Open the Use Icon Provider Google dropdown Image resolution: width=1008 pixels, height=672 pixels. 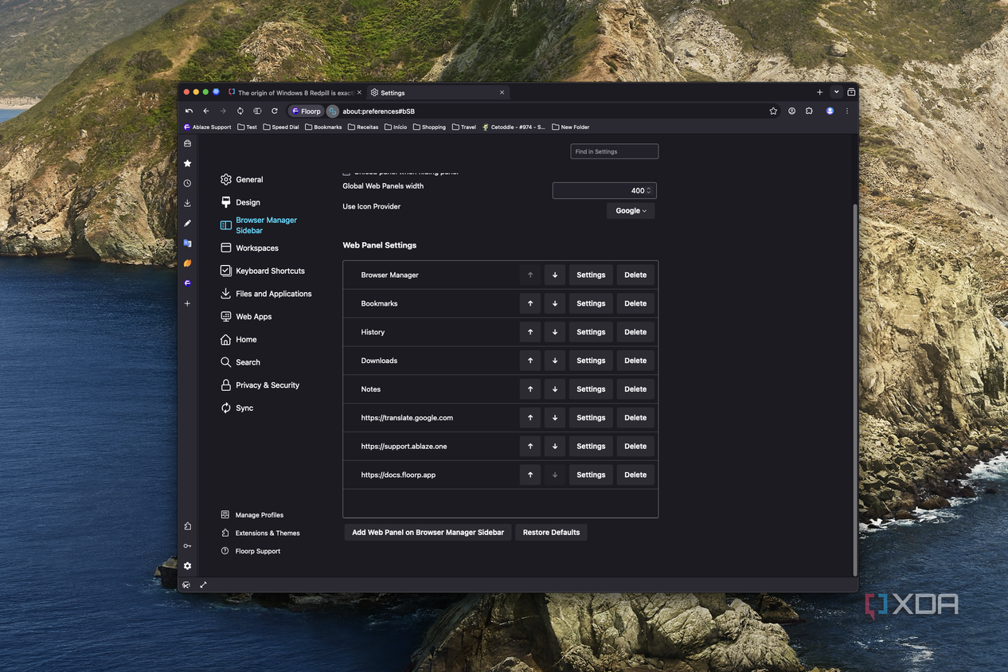point(631,210)
